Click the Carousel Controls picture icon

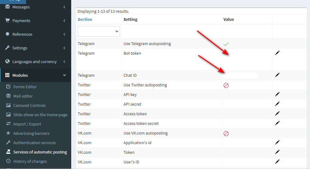tap(8, 105)
